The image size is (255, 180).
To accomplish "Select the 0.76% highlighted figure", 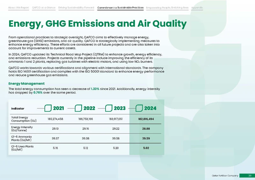I will coord(38,93).
